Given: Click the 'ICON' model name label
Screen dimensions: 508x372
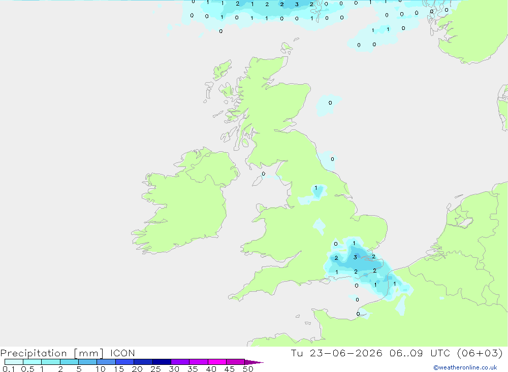Looking at the screenshot, I should click(122, 353).
